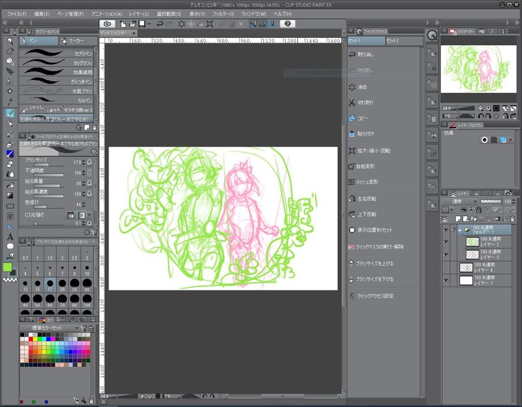Click the Rotate Left icon in the Navigator
The width and height of the screenshot is (522, 407).
coord(480,116)
